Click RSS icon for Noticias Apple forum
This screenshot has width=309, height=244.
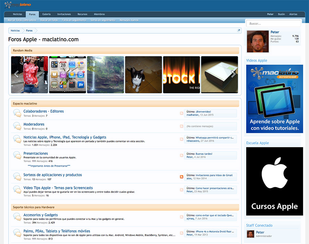[x=182, y=139]
